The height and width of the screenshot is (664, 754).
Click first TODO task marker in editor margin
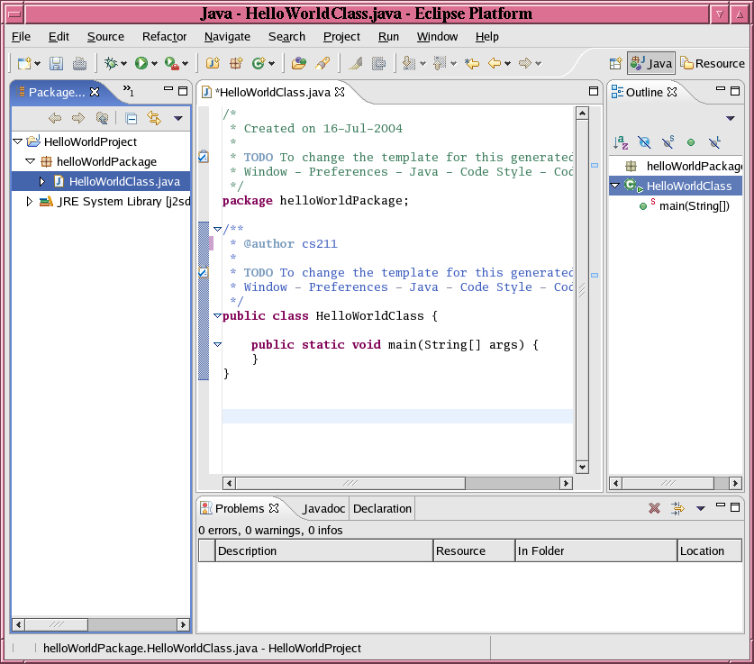[204, 157]
